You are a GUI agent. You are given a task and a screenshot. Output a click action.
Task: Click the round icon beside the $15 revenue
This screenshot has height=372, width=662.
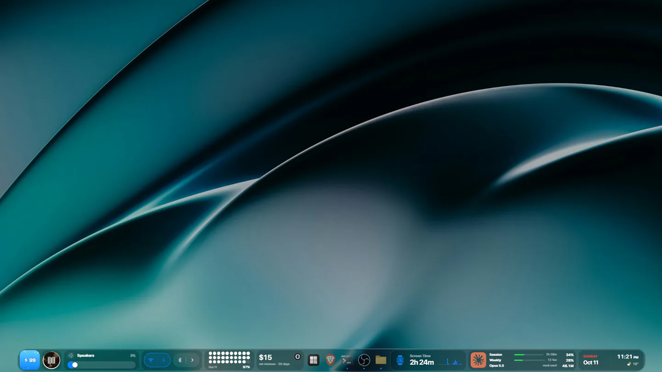(297, 356)
